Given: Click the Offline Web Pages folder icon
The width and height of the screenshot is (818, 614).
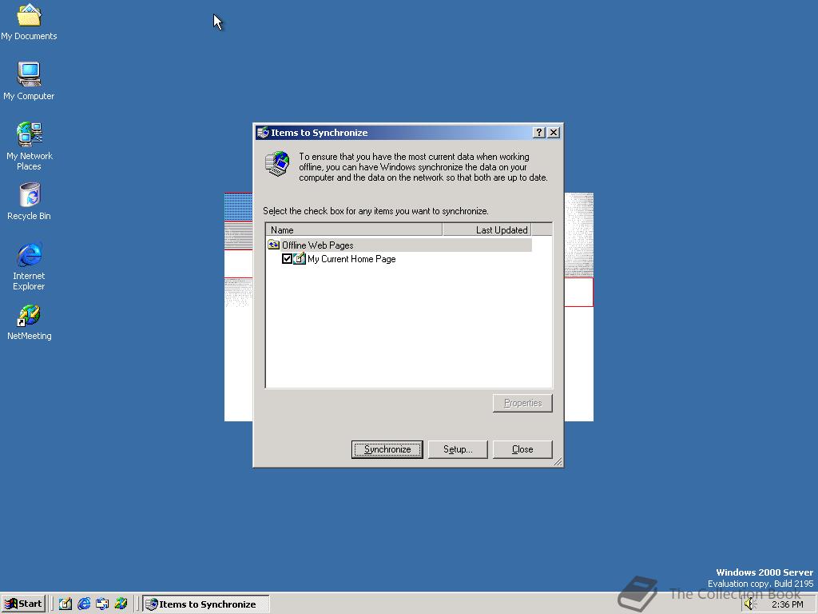Looking at the screenshot, I should tap(273, 245).
